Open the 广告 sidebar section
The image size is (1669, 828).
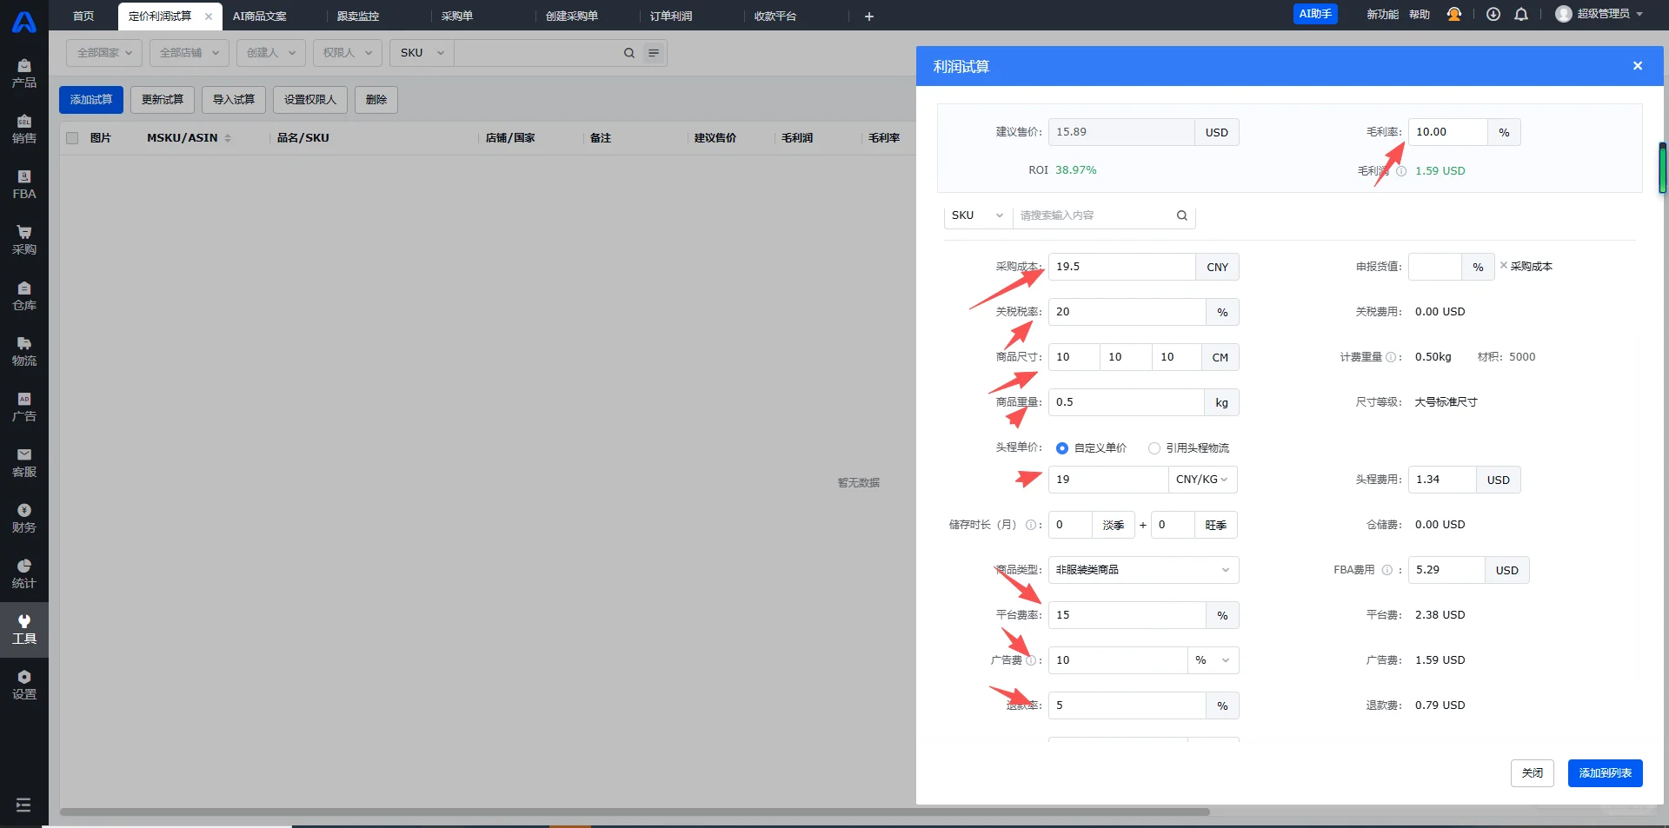coord(24,407)
